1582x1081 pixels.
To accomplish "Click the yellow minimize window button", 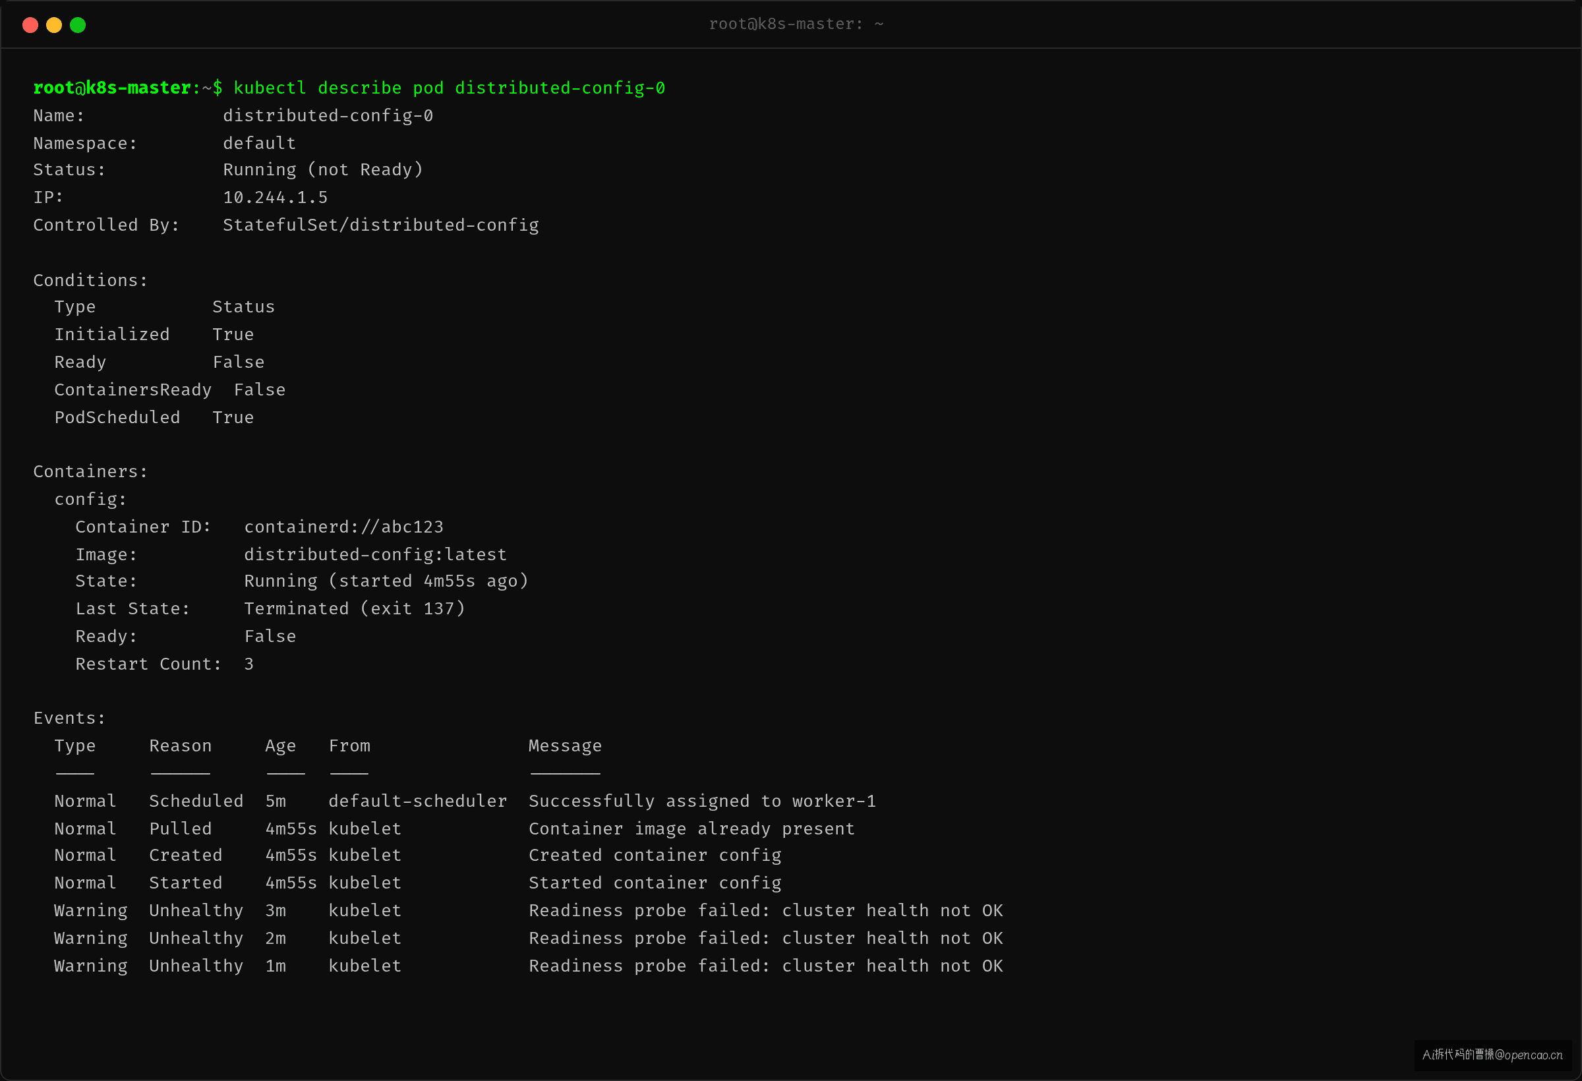I will point(54,25).
